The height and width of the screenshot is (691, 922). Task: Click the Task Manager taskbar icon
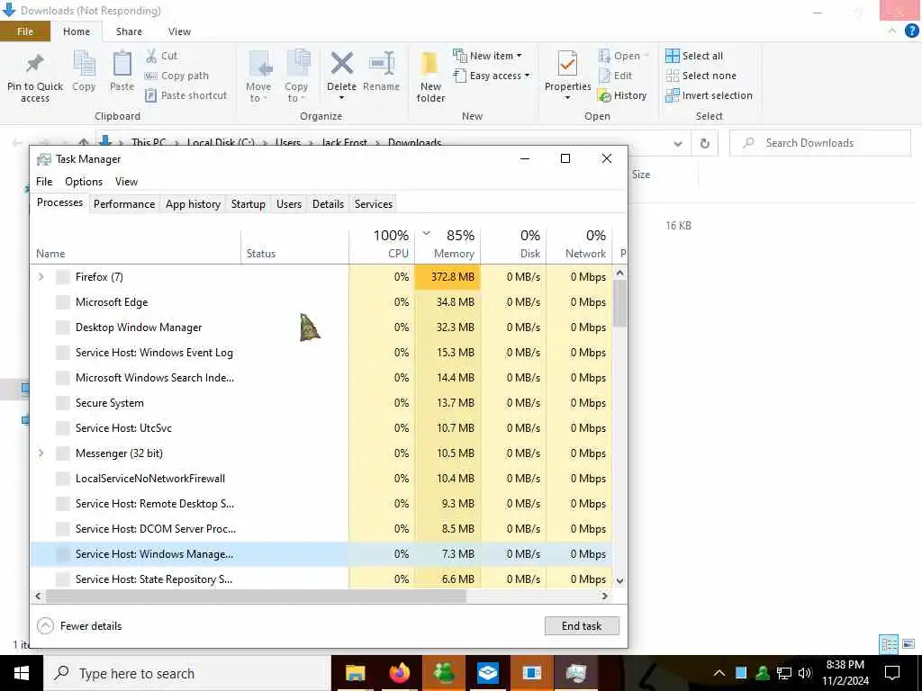pyautogui.click(x=576, y=673)
